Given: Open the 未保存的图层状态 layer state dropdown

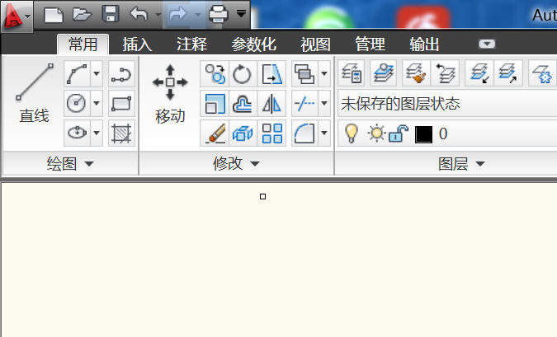Looking at the screenshot, I should tap(447, 104).
